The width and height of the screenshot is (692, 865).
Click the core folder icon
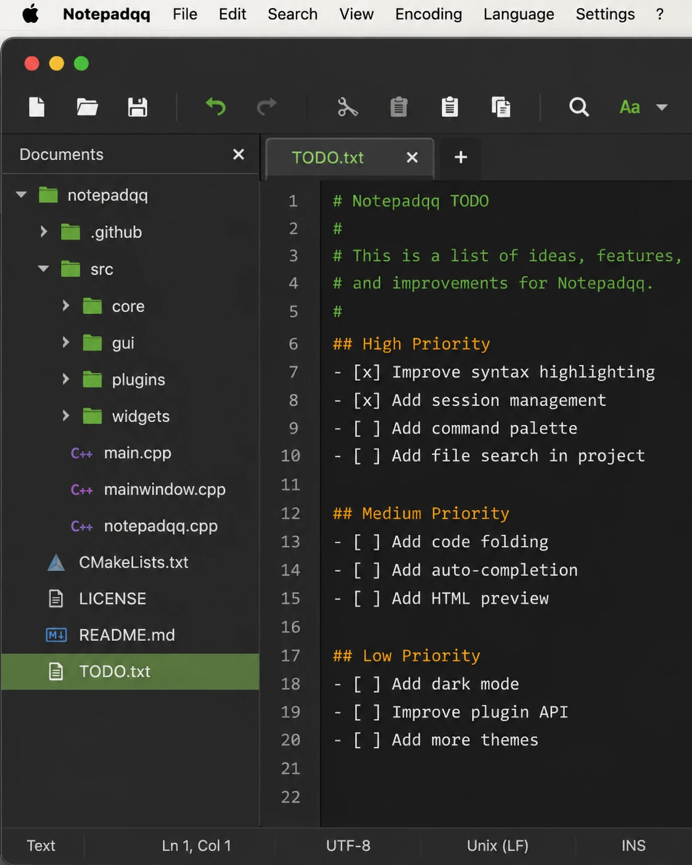pos(93,306)
